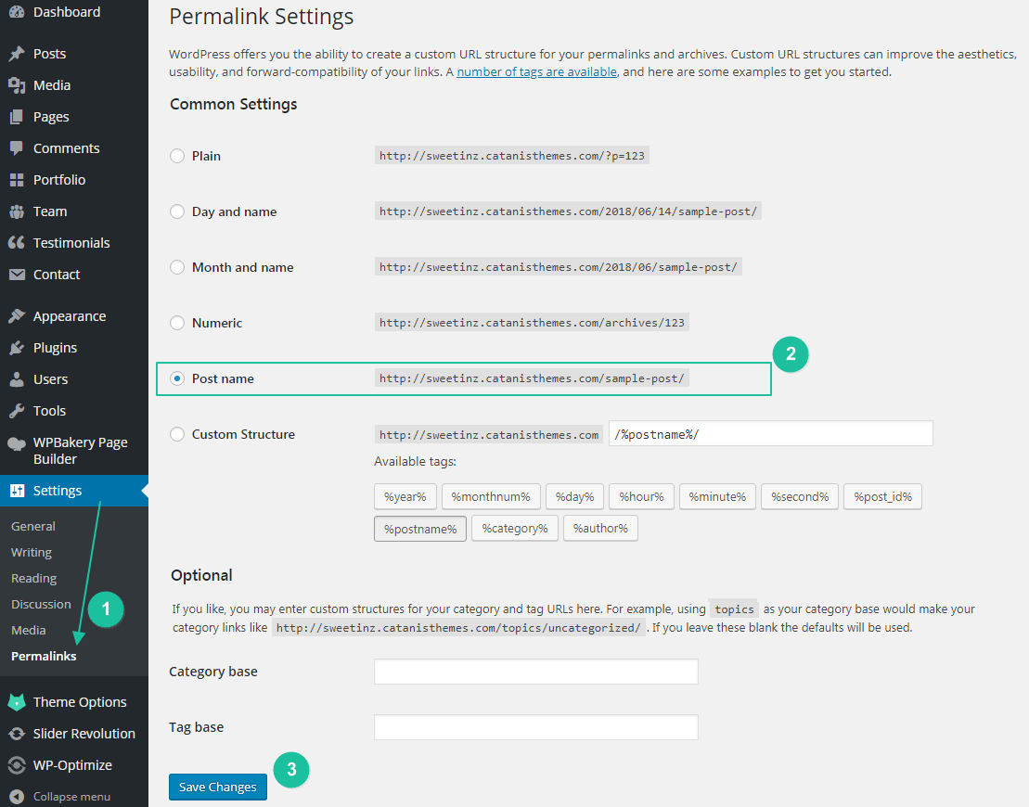
Task: Select the Plain permalink radio button
Action: [177, 156]
